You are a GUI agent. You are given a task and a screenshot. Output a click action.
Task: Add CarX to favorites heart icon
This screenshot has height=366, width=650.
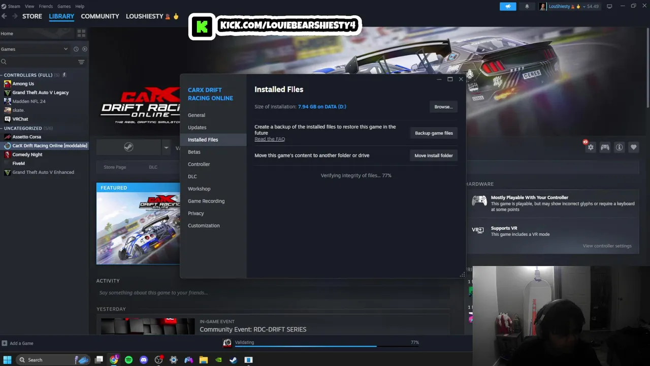633,147
